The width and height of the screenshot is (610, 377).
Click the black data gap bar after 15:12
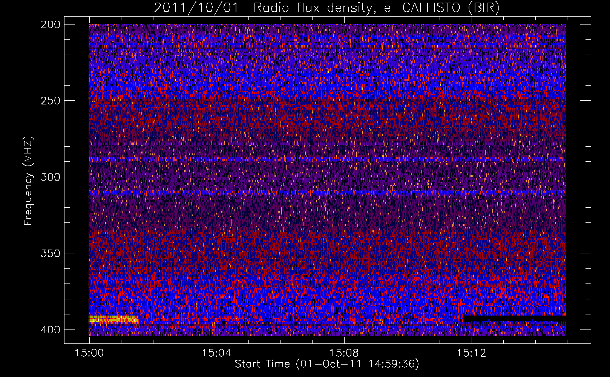pos(515,319)
